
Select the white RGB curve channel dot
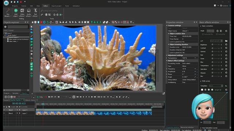click(202, 90)
